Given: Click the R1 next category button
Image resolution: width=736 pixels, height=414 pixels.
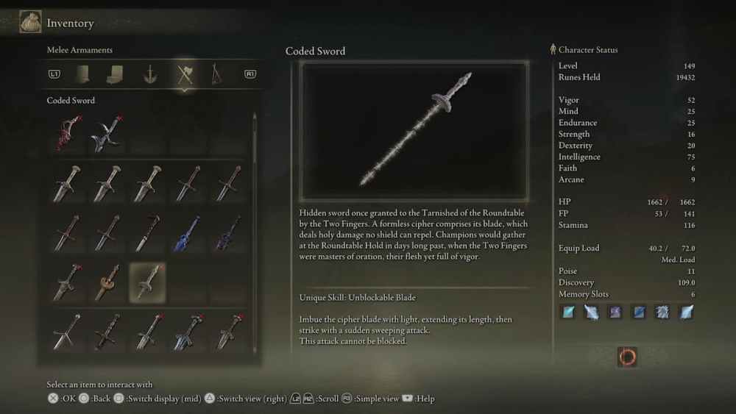Looking at the screenshot, I should 250,74.
